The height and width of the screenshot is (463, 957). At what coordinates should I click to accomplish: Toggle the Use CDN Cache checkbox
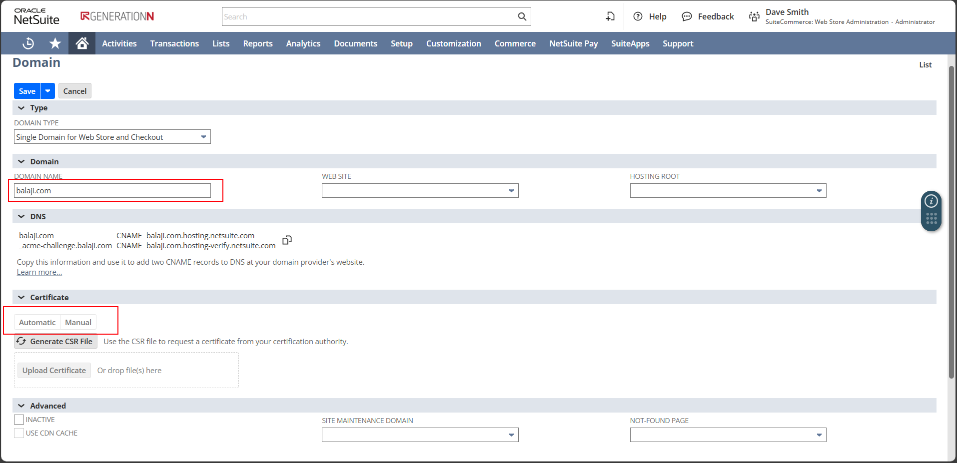coord(19,433)
